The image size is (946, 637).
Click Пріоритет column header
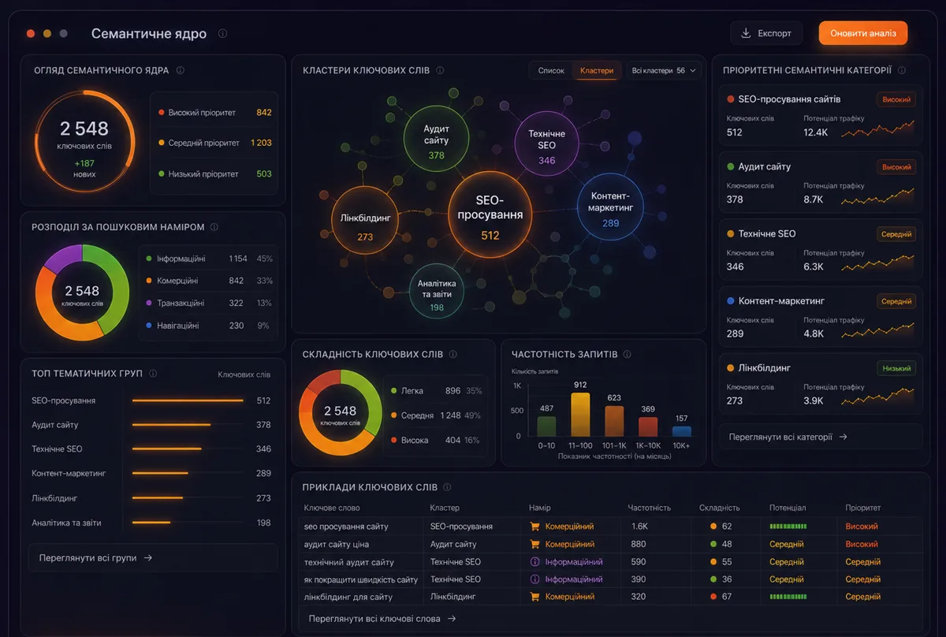coord(863,508)
